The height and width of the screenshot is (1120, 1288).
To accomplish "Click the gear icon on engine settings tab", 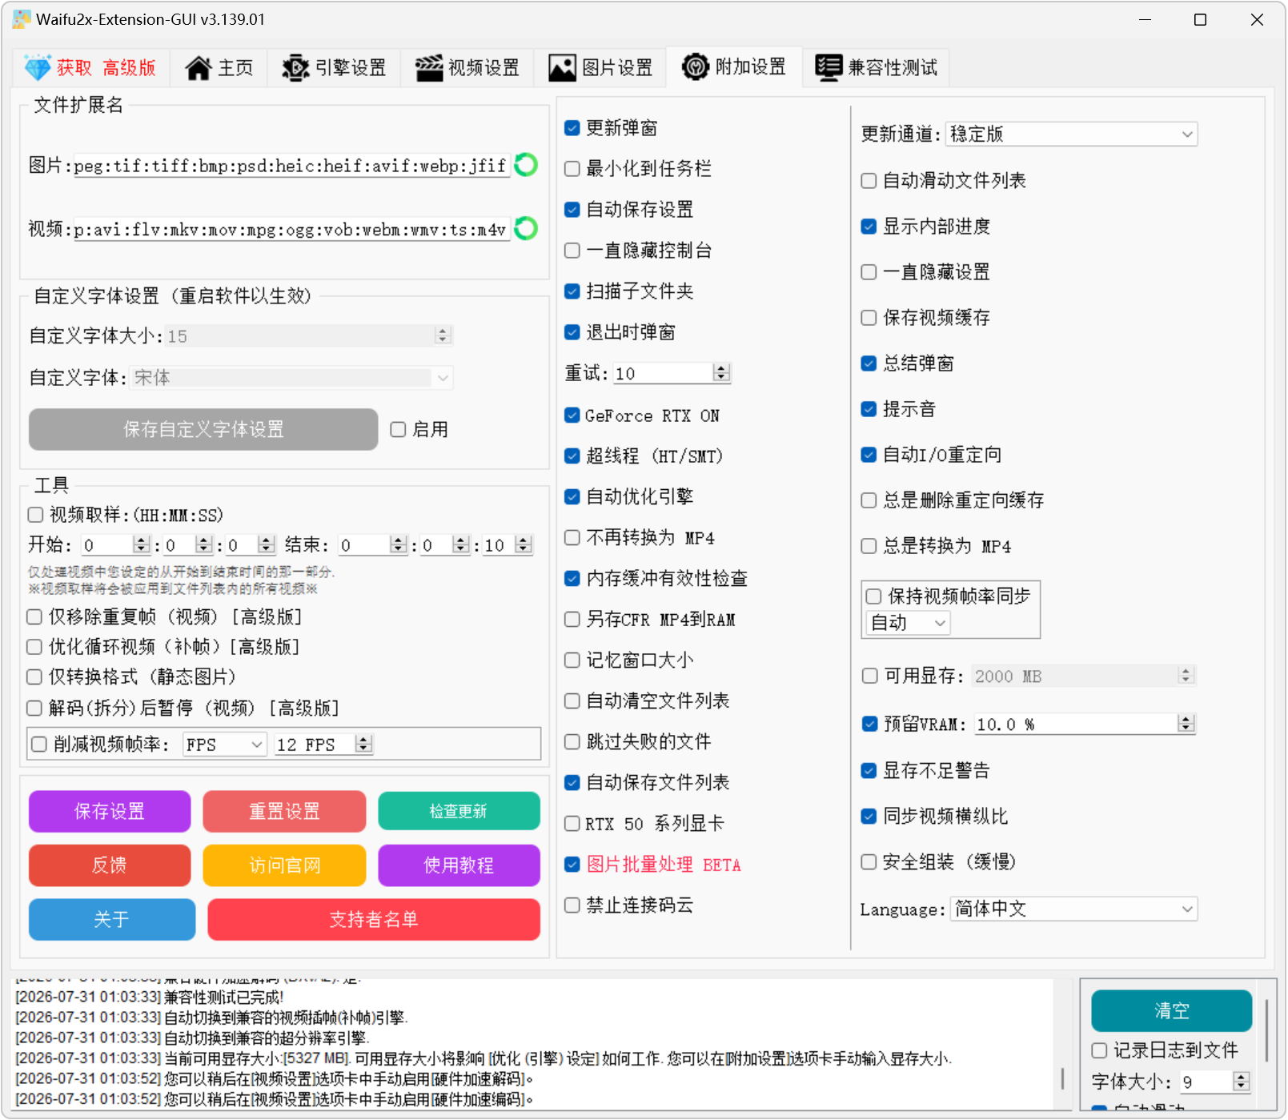I will point(295,68).
